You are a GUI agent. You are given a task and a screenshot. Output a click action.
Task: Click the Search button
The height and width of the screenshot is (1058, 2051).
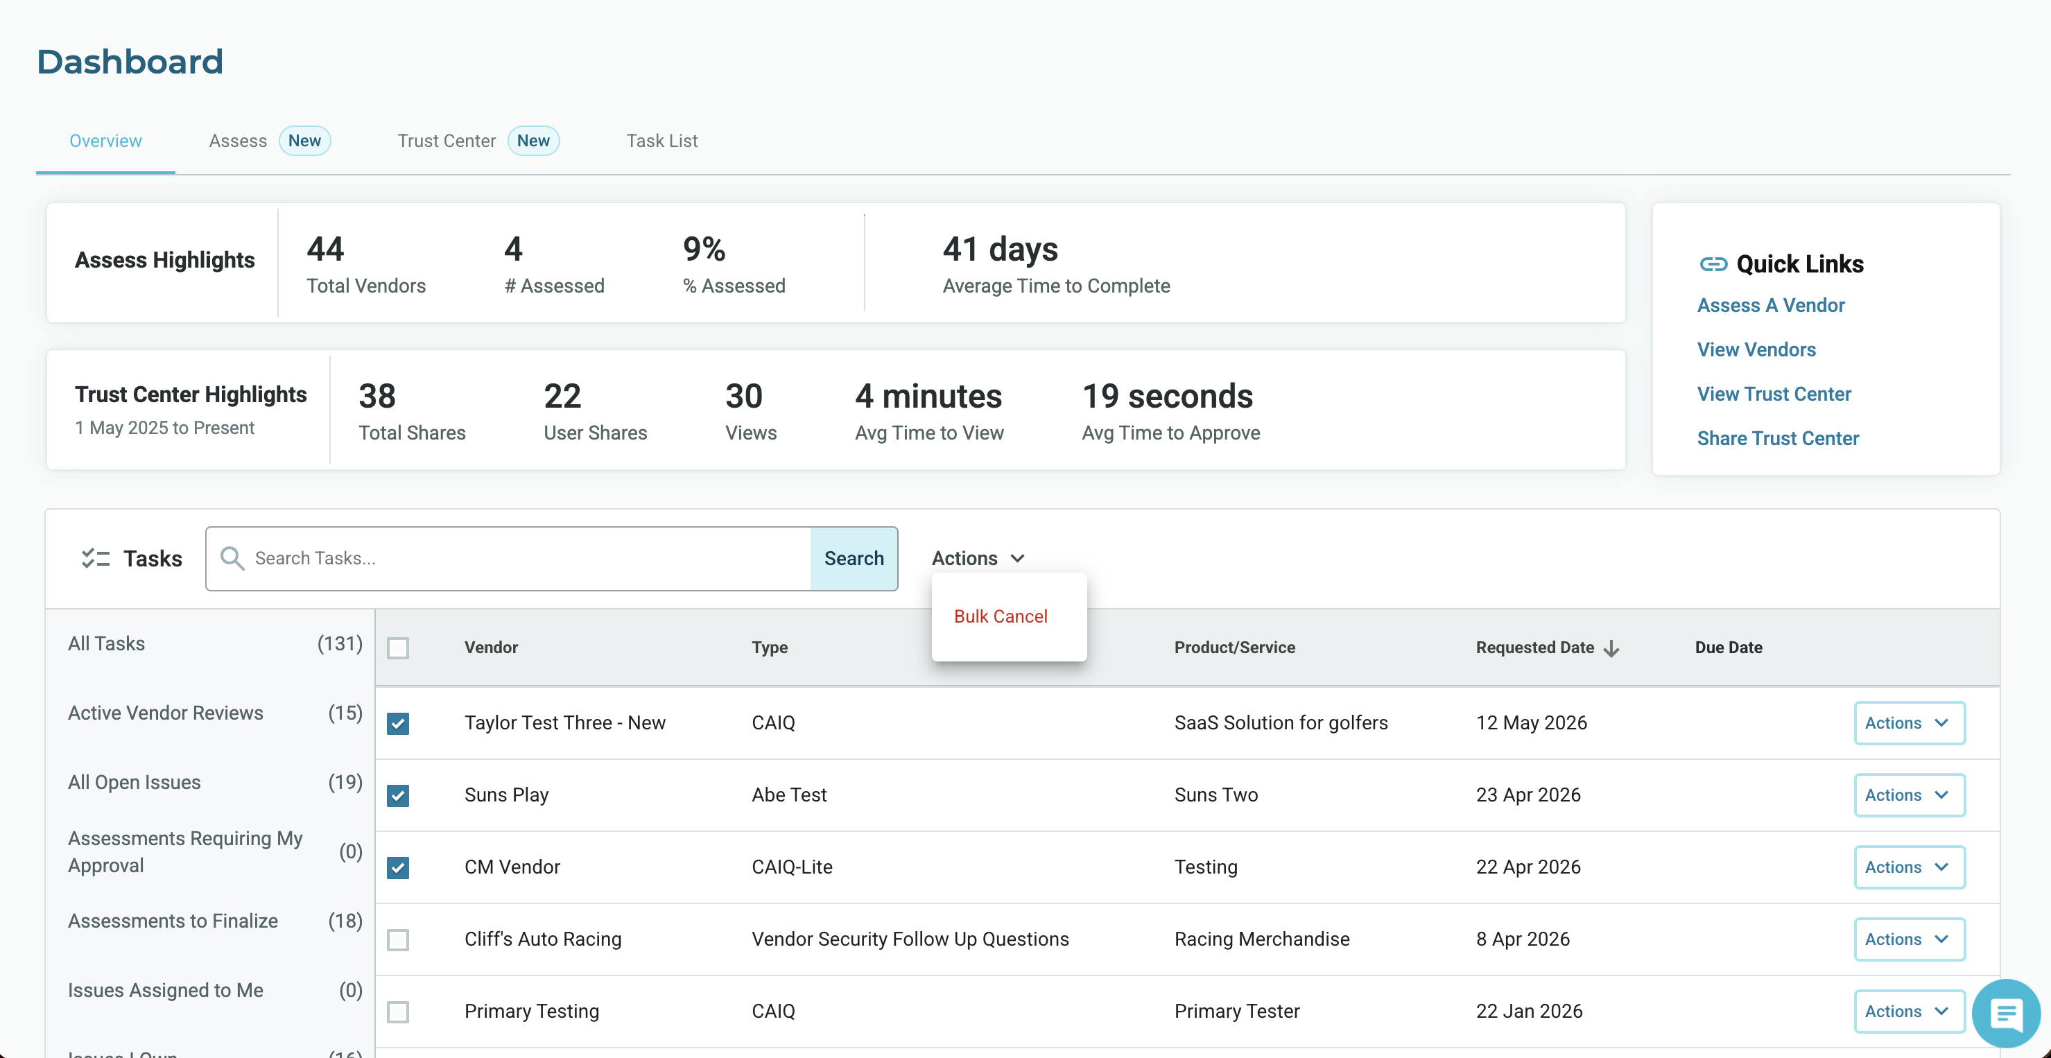coord(854,558)
